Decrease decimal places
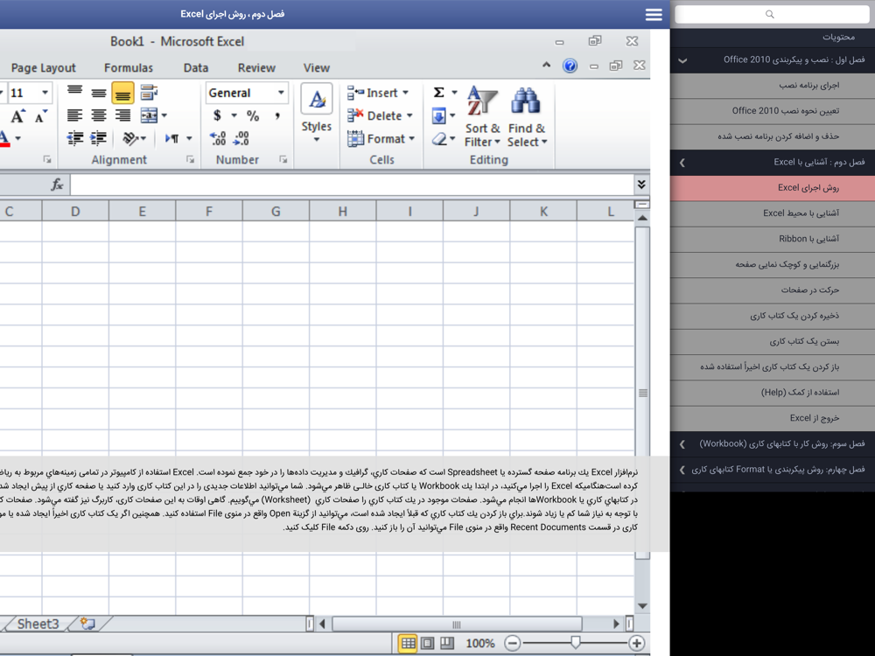The height and width of the screenshot is (656, 875). (241, 138)
